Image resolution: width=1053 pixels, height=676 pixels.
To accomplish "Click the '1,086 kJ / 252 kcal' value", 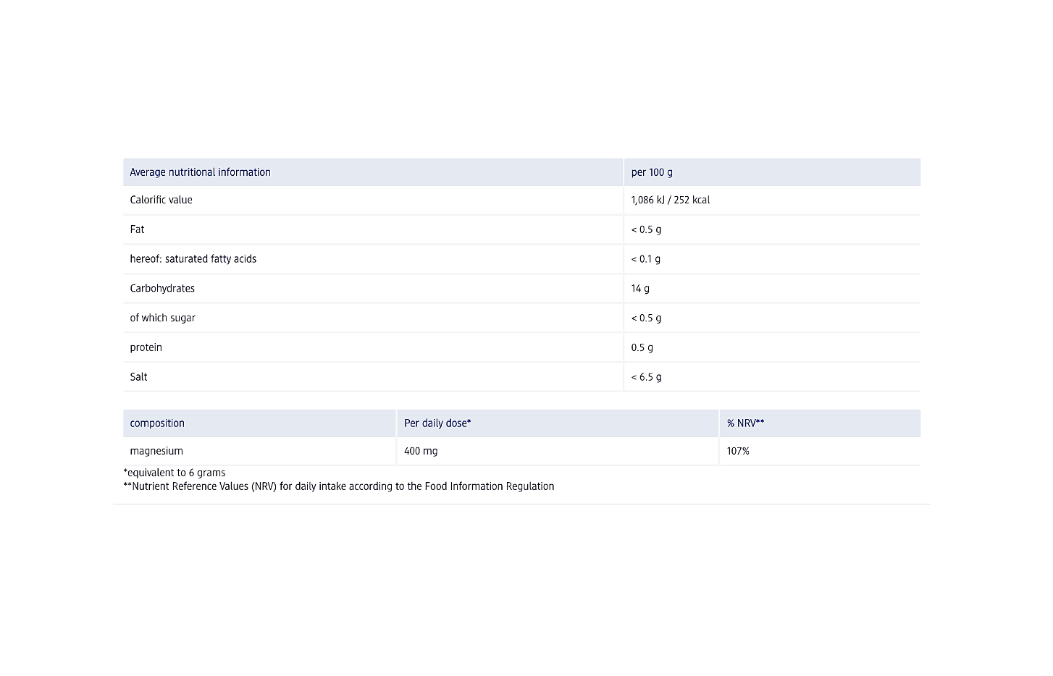I will (670, 200).
